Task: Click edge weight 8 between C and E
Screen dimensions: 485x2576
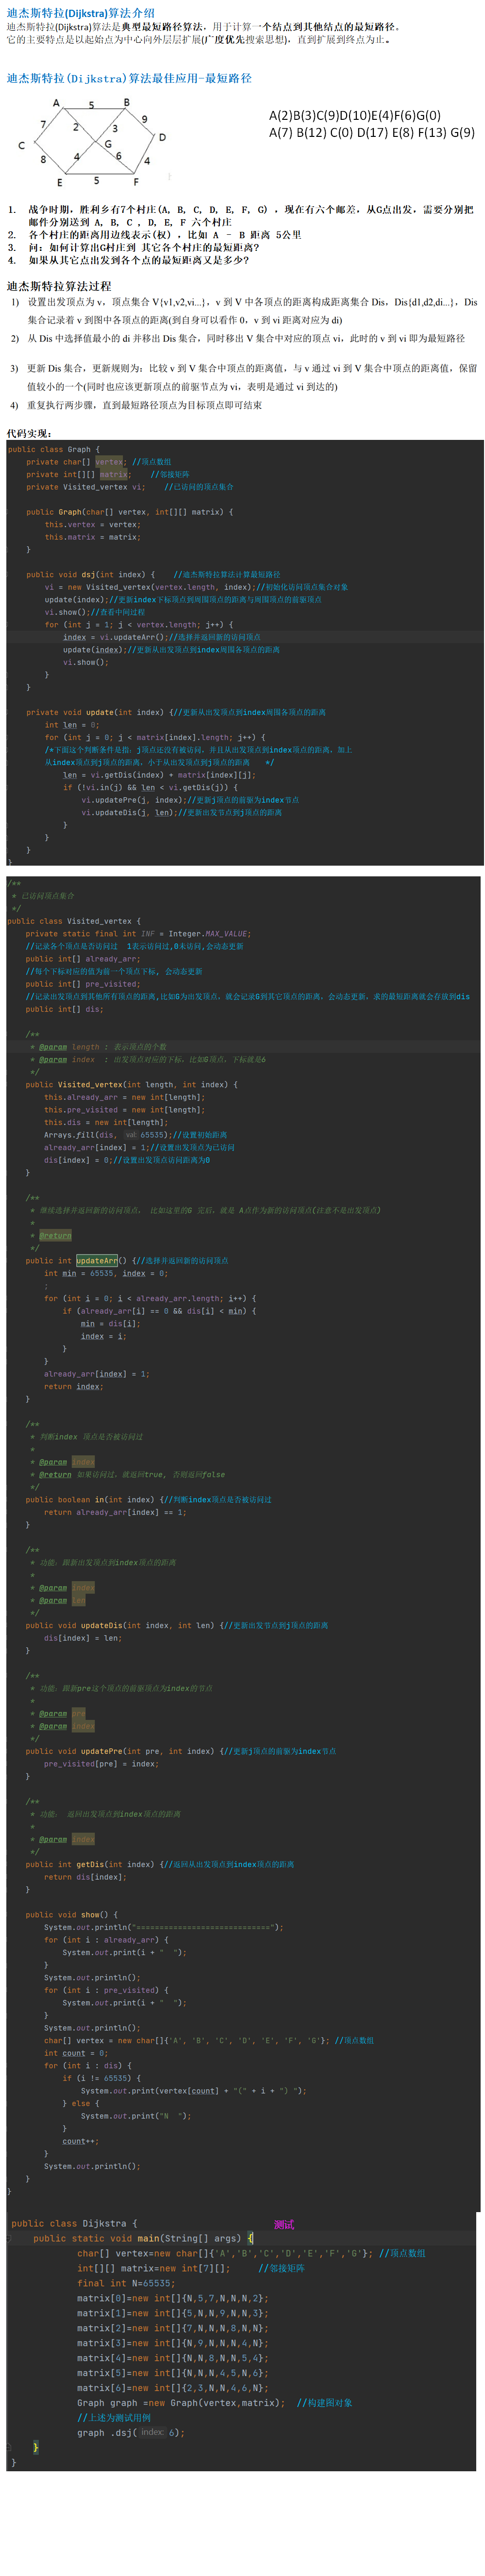Action: pyautogui.click(x=43, y=159)
